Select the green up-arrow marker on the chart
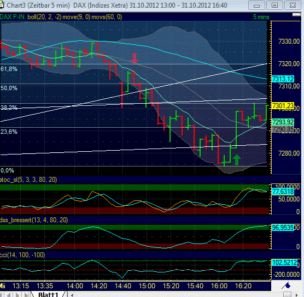304x297 pixels. [237, 160]
